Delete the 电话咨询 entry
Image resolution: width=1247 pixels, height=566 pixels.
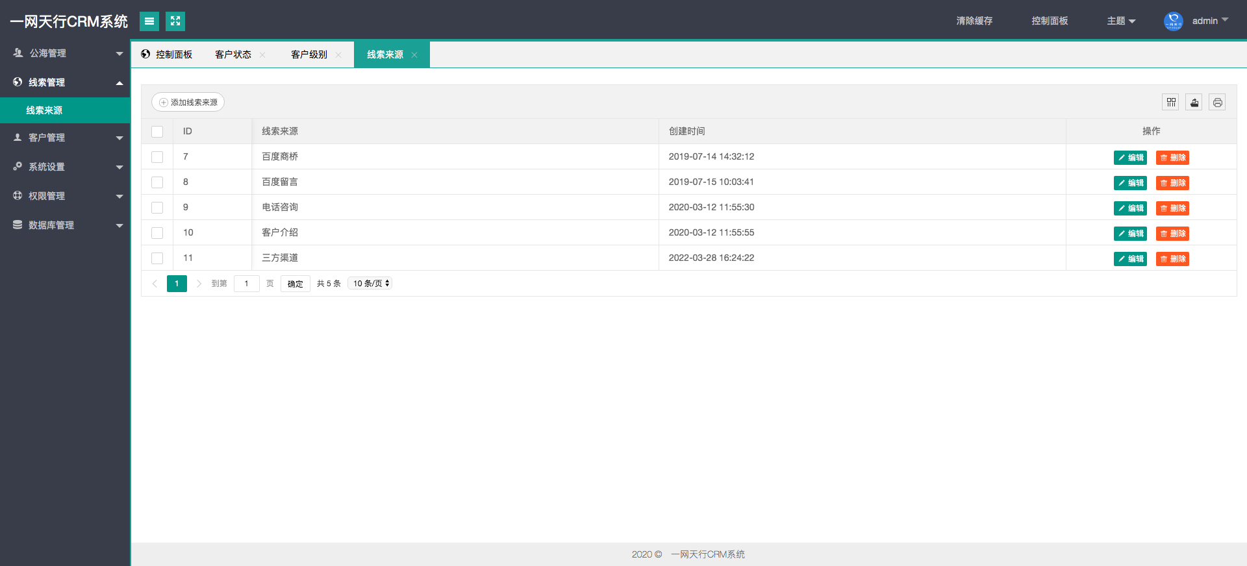pyautogui.click(x=1172, y=208)
